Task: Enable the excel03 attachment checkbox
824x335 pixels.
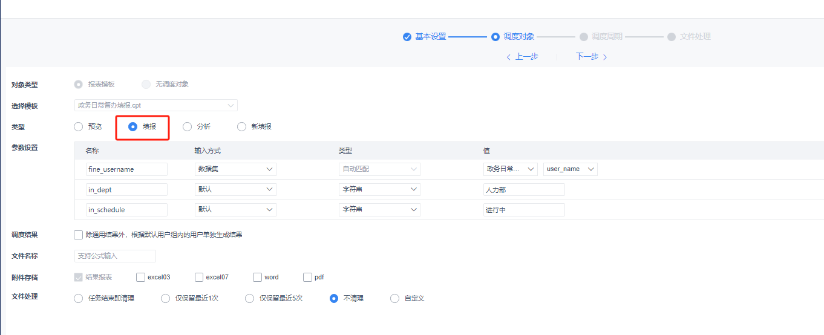Action: (x=141, y=278)
